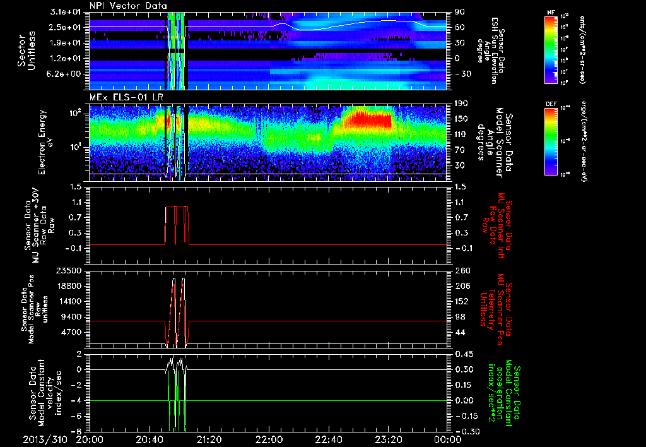This screenshot has height=447, width=646.
Task: Click the 20:00 time axis label
Action: [x=90, y=439]
